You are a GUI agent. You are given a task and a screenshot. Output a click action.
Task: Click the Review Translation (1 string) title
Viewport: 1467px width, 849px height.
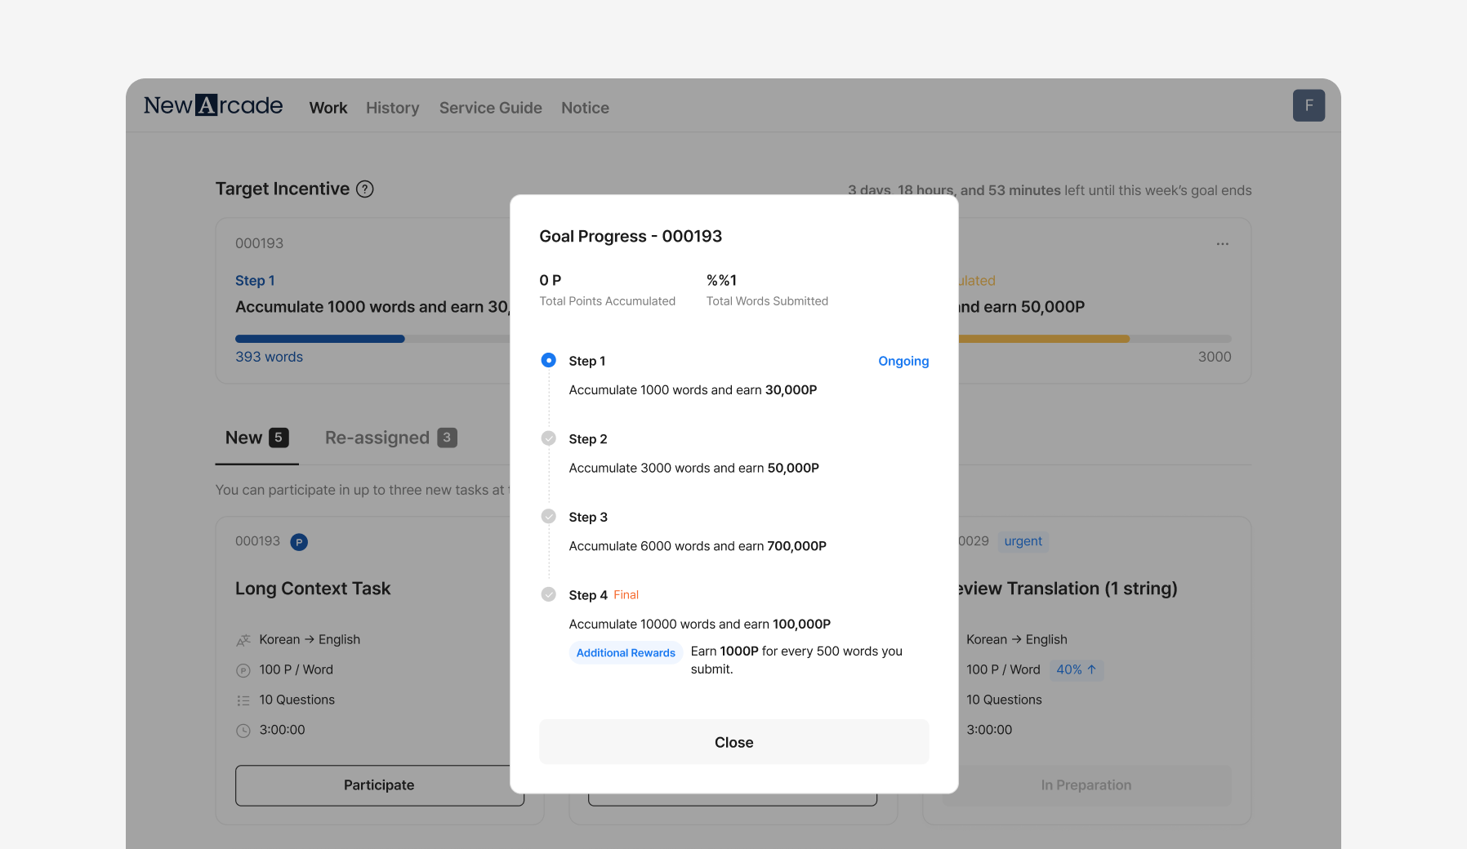1068,589
